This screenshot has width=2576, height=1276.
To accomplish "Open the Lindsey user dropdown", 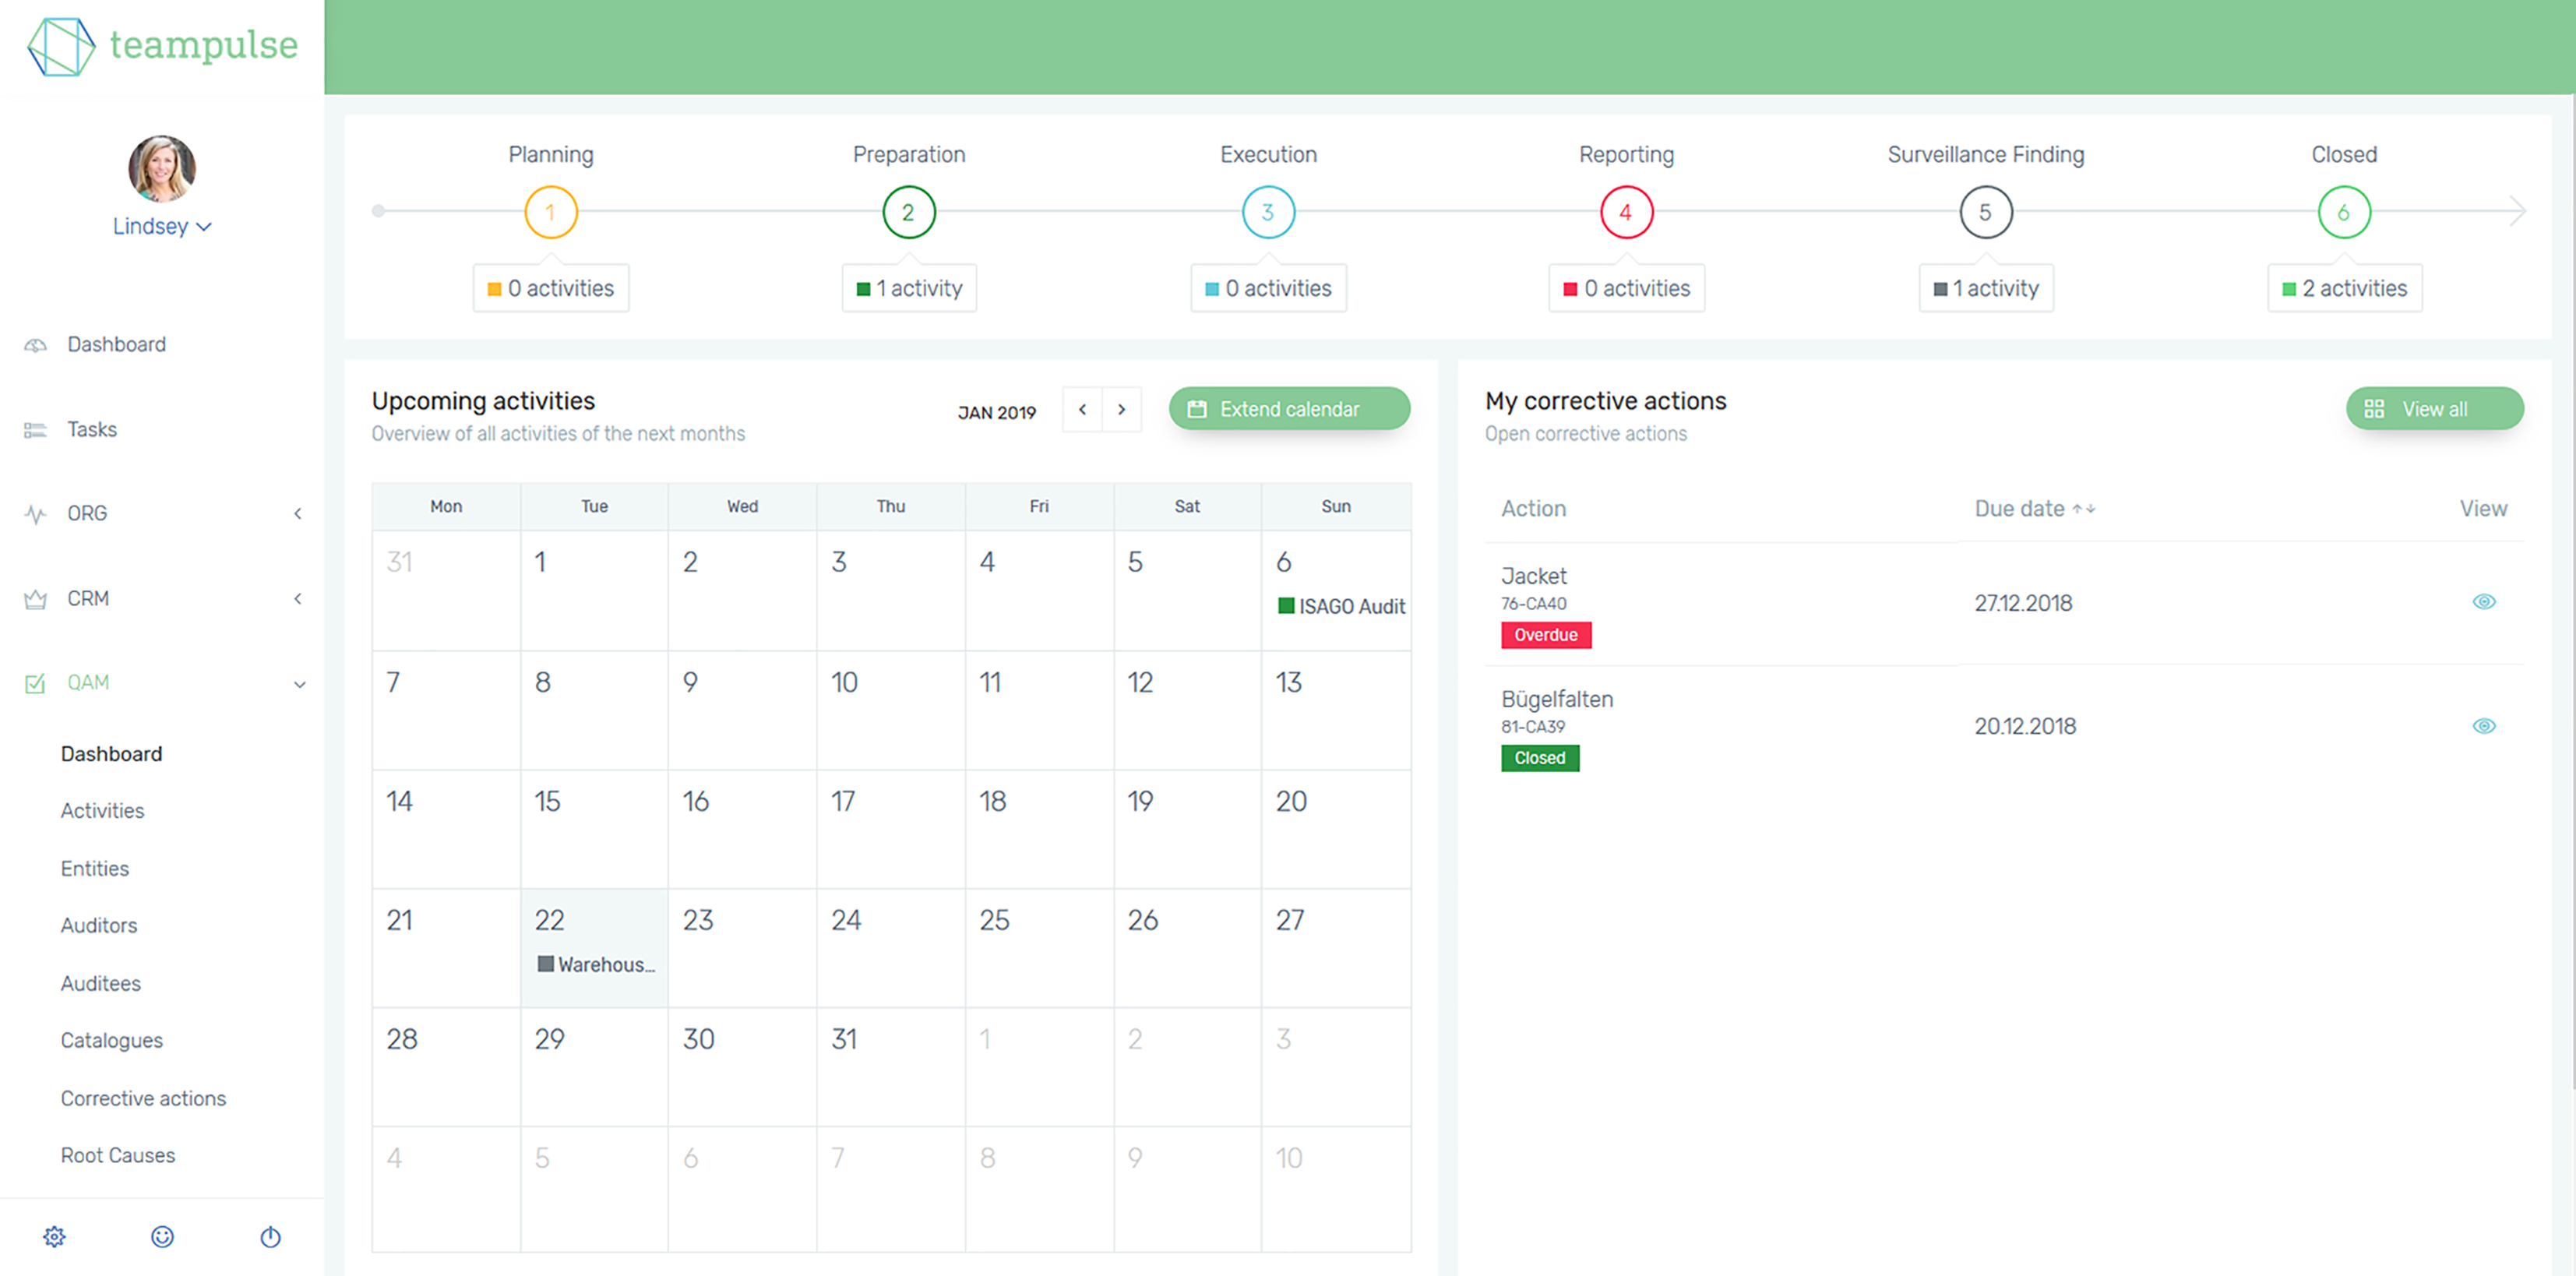I will [x=162, y=226].
